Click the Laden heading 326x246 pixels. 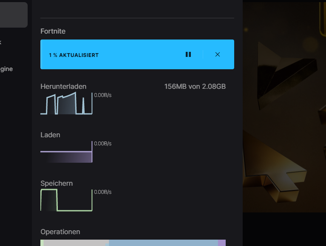[x=50, y=135]
